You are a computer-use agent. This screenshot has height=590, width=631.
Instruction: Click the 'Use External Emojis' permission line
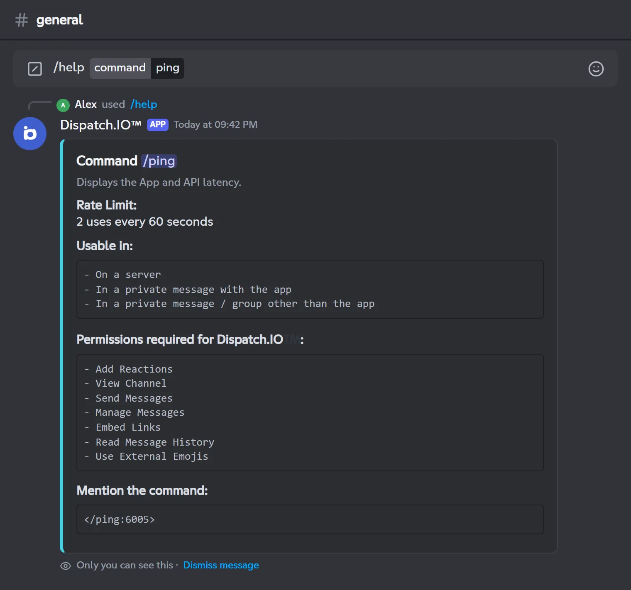click(x=146, y=456)
